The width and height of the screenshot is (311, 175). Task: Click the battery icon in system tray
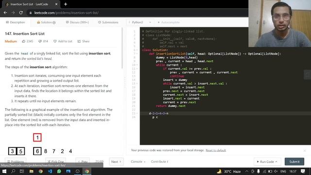click(x=270, y=171)
